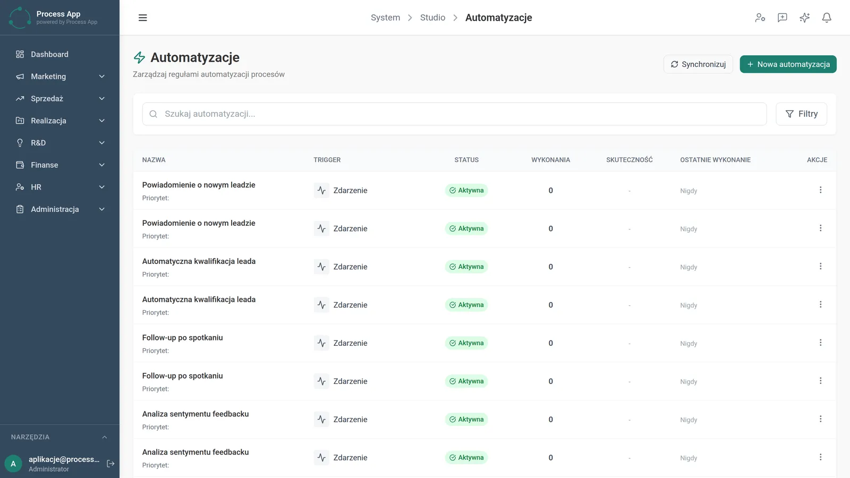This screenshot has width=850, height=478.
Task: Open actions menu for second Analiza sentymentu feedbacku row
Action: pos(820,457)
